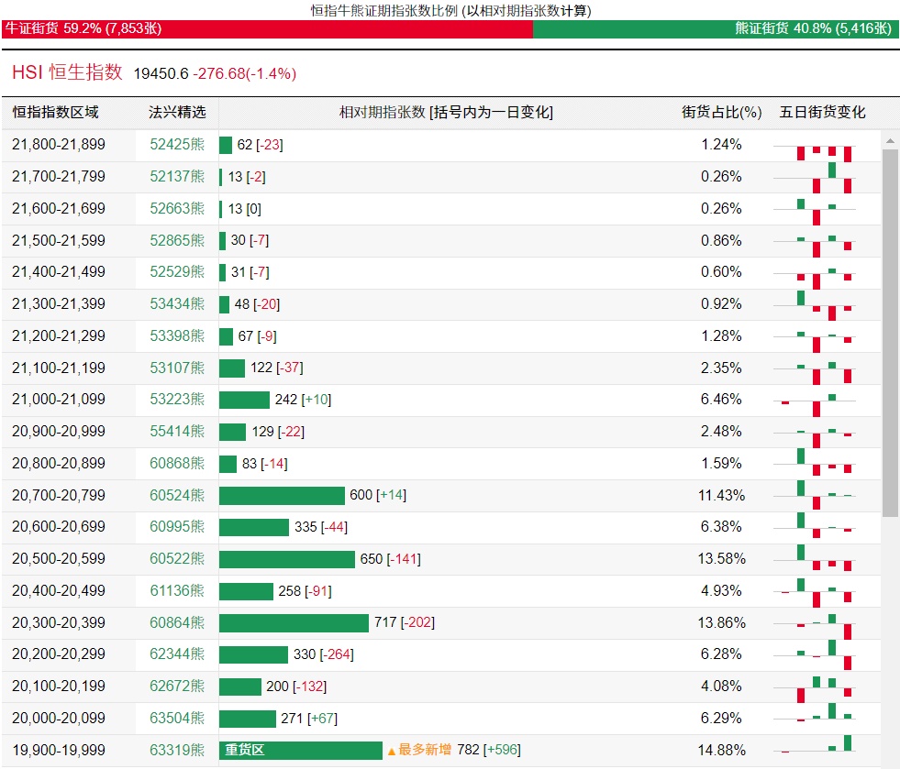Viewport: 900px width, 769px height.
Task: Click the 21,000-21,099 five-day mini chart
Action: [815, 403]
